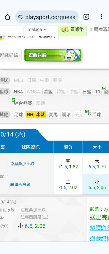Screen dimensions: 109x254
Task: Select the T1 league tag
Action: coord(98,92)
